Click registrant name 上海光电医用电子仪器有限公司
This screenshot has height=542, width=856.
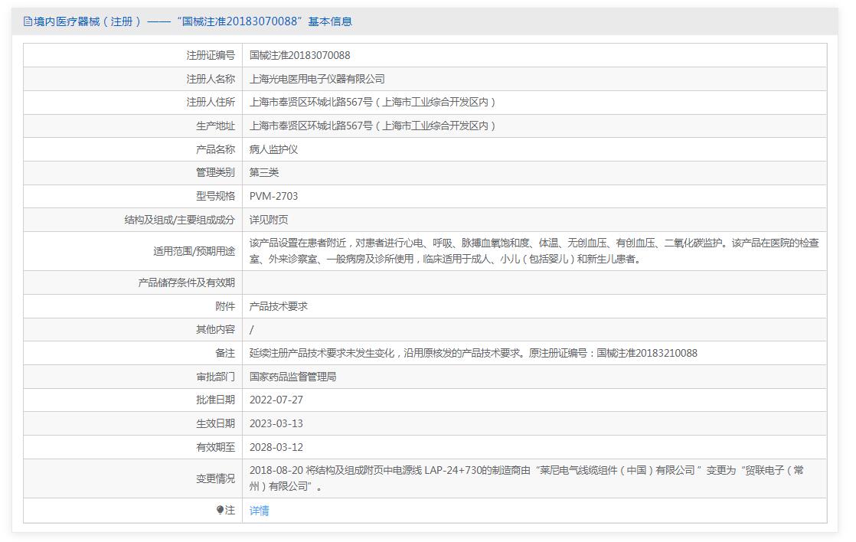coord(317,79)
